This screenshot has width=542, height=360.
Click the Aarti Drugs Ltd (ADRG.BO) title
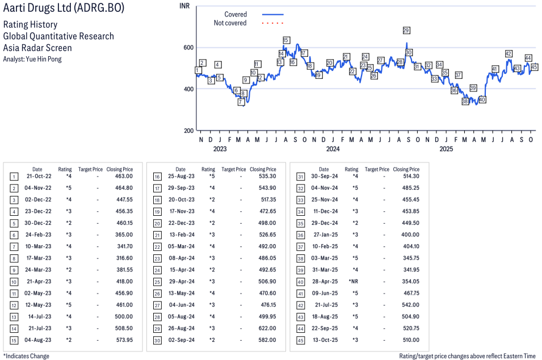[64, 9]
